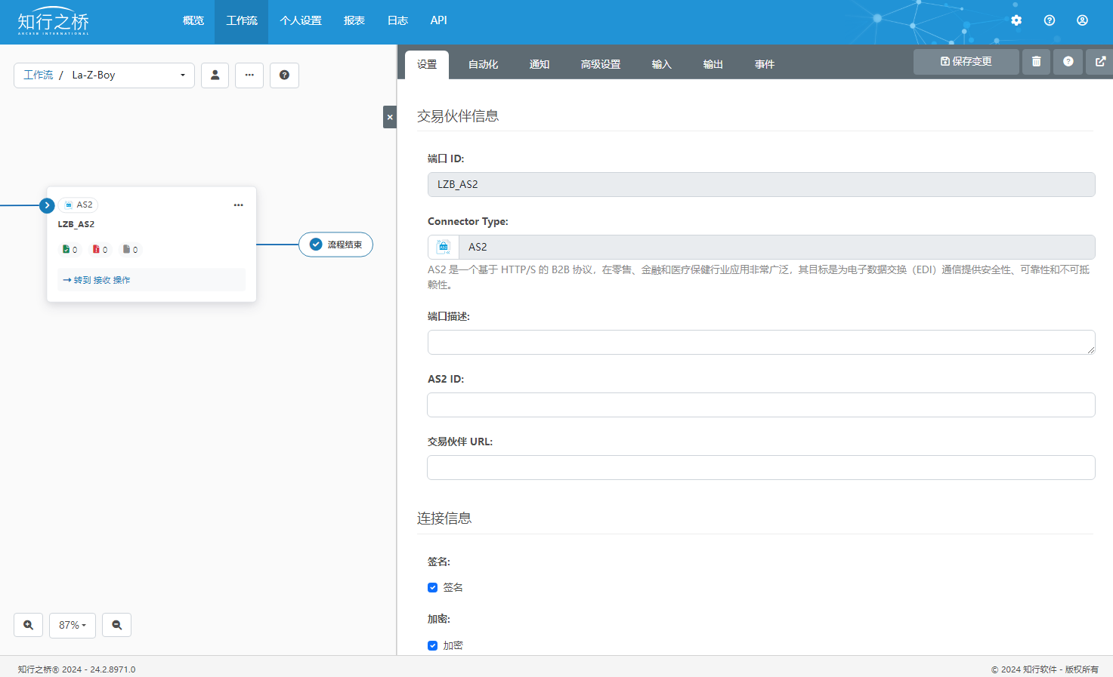Click the workspace user icon button
Screen dimensions: 1113x677
point(215,75)
